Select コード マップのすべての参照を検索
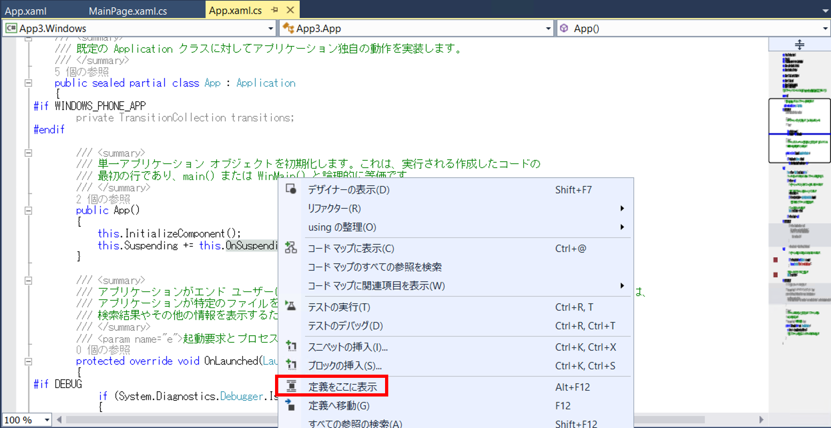The height and width of the screenshot is (428, 831). point(456,267)
